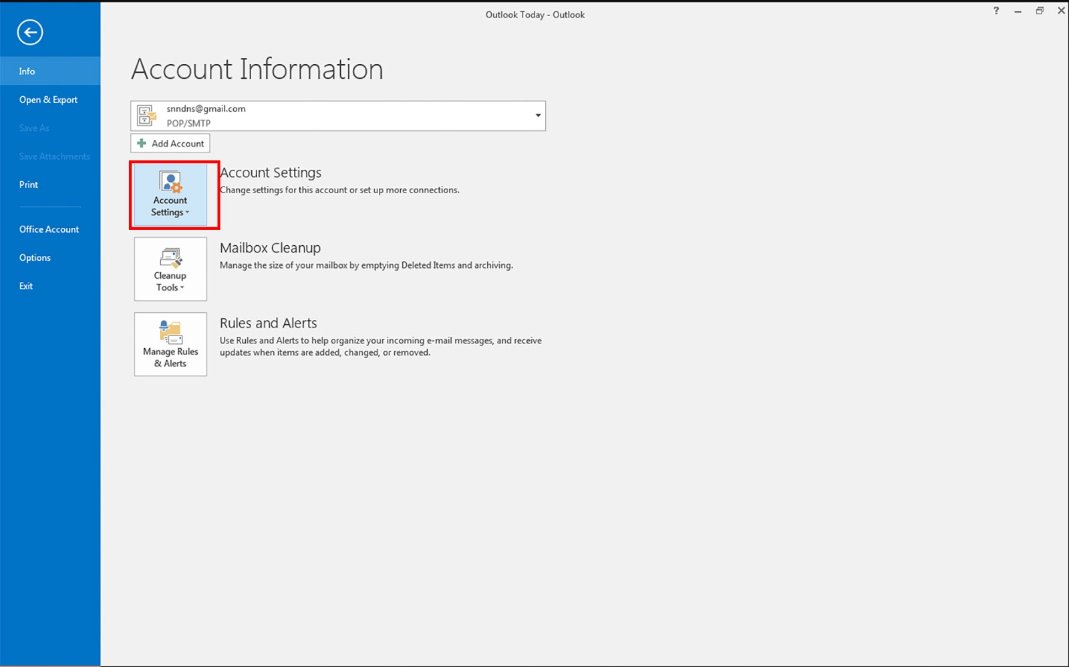The image size is (1069, 667).
Task: Click the back arrow circle icon
Action: pos(30,32)
